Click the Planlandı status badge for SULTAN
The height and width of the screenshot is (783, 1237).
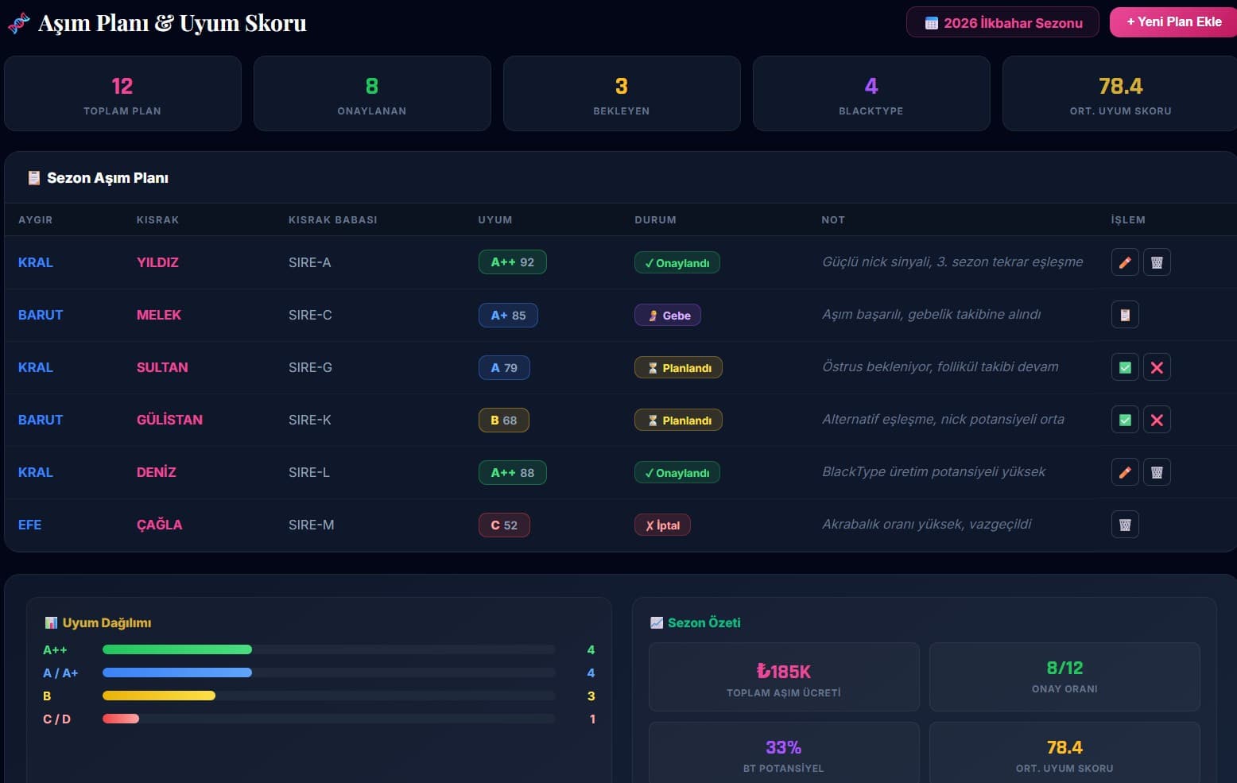[x=678, y=367]
